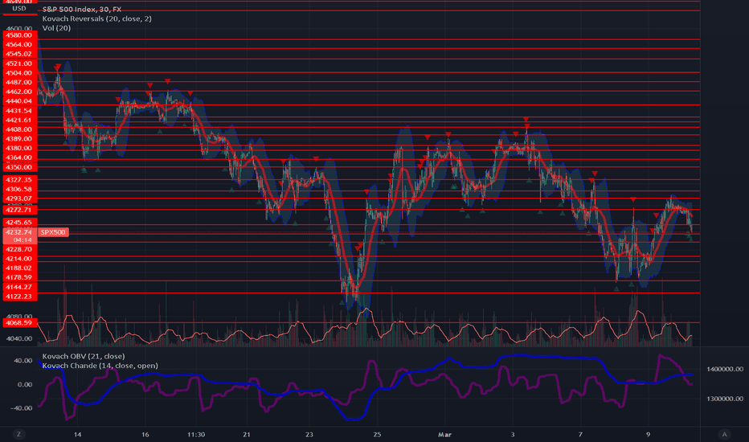The image size is (749, 442).
Task: Click the 4408.00 price level label
Action: (x=19, y=129)
